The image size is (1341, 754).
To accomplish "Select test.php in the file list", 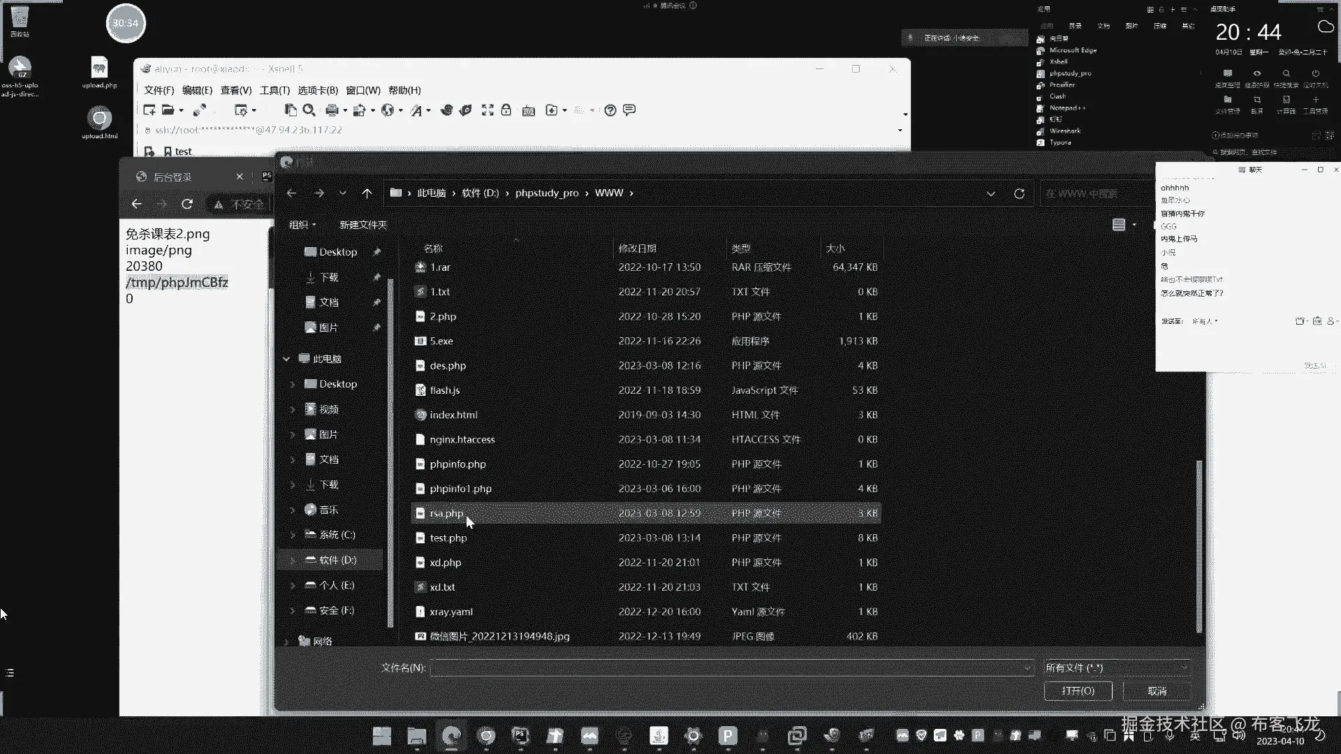I will click(448, 538).
